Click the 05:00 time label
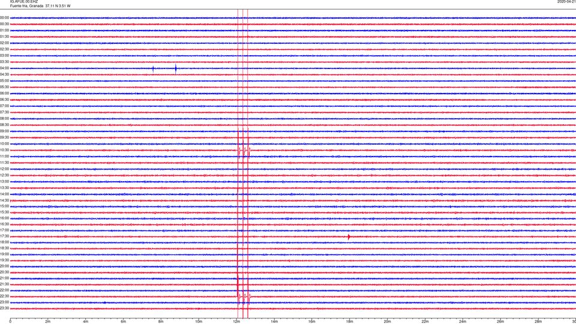The width and height of the screenshot is (576, 324). (4, 81)
